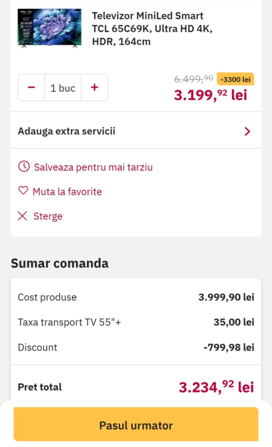
Task: Click the clock icon beside Salveaza pentru mai tarziu
Action: [24, 167]
